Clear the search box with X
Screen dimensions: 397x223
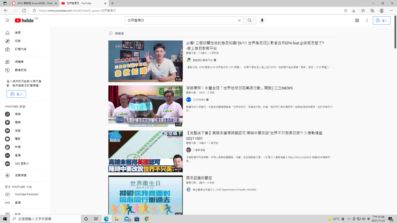point(239,21)
